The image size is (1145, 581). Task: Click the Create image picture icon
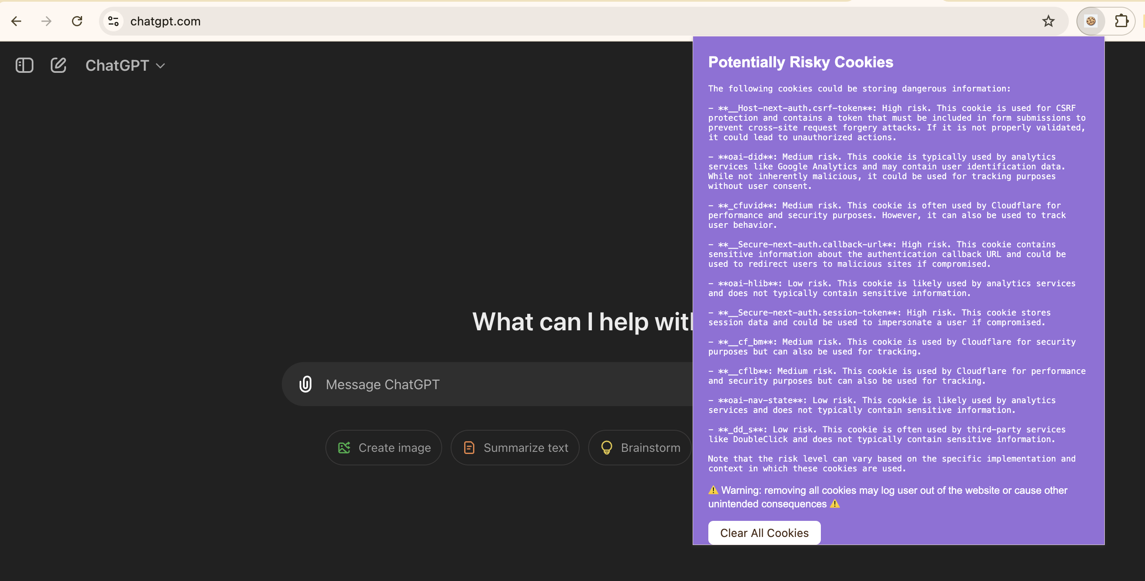(x=344, y=448)
